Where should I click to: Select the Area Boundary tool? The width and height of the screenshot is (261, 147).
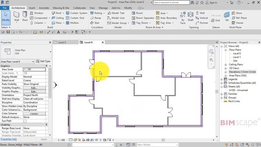(166, 18)
